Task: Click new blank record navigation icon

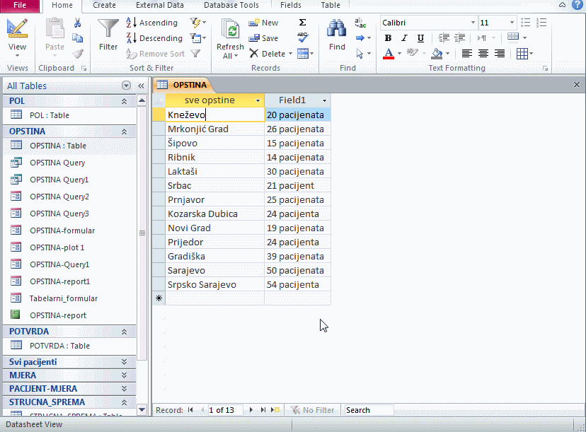Action: tap(275, 410)
